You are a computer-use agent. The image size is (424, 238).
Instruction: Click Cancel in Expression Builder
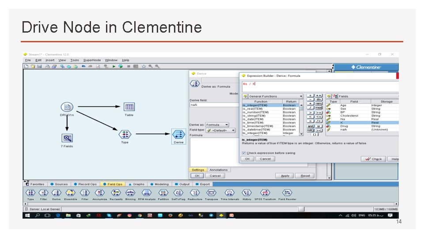coord(265,159)
